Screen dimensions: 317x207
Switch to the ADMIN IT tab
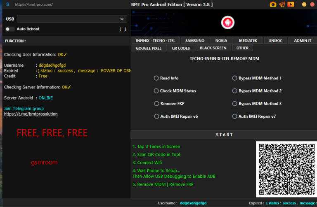[x=303, y=40]
